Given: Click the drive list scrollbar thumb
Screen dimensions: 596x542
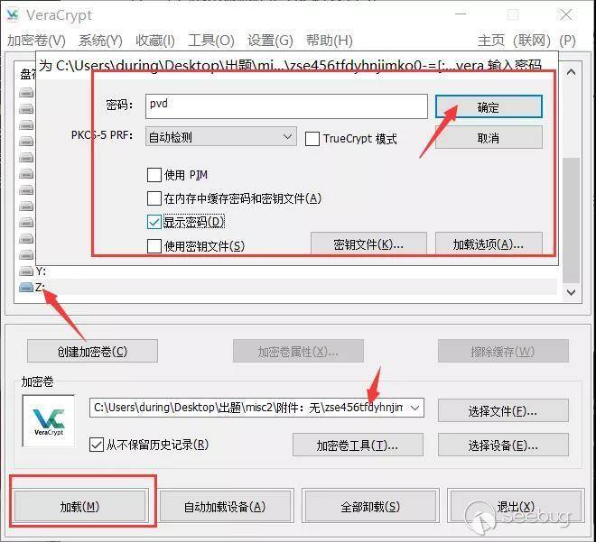Looking at the screenshot, I should (x=571, y=220).
